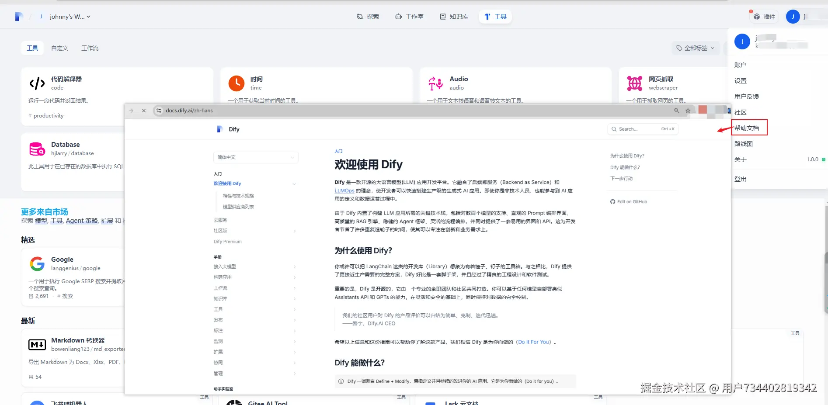Click the 时间 clock icon
This screenshot has height=405, width=828.
tap(237, 83)
